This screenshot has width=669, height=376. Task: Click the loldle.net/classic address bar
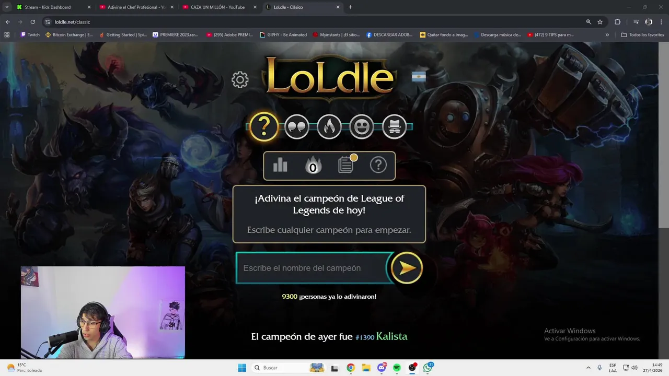click(314, 22)
